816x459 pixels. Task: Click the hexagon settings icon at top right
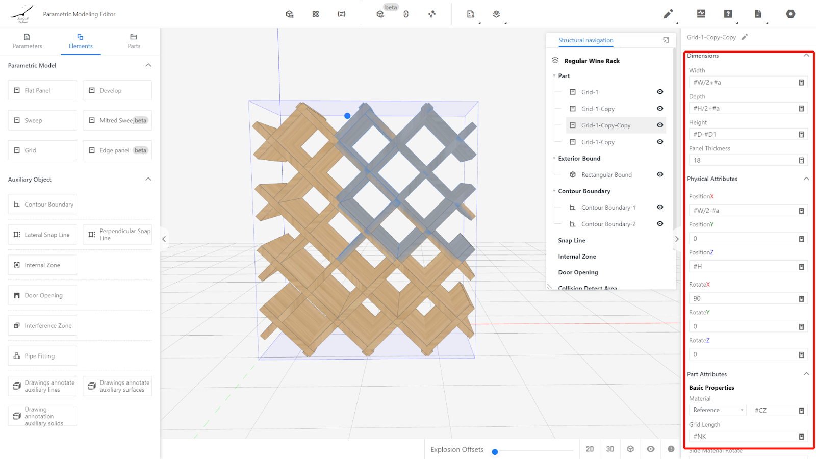(x=790, y=14)
